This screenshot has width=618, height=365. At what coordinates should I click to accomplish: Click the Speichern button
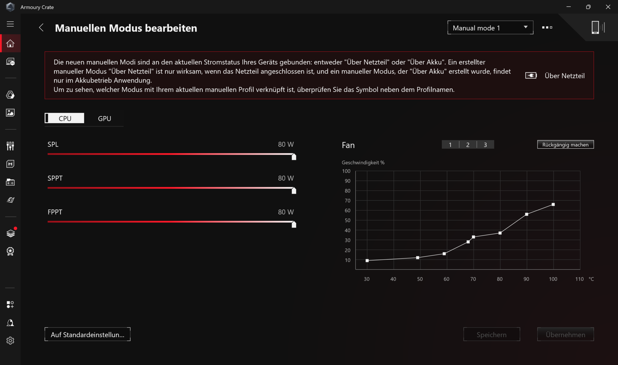click(x=491, y=334)
